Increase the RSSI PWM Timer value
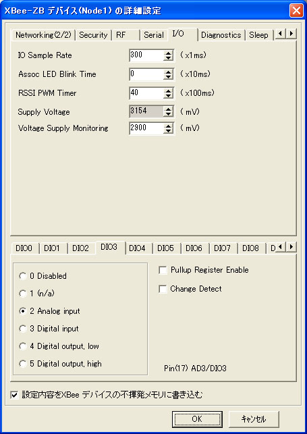The image size is (307, 434). tap(168, 90)
